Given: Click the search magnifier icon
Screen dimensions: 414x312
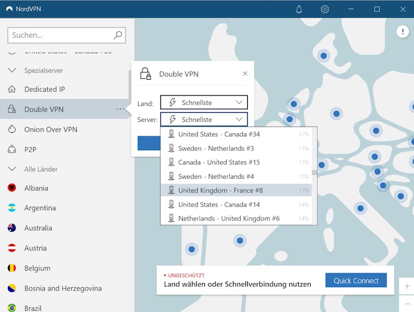Looking at the screenshot, I should (118, 35).
